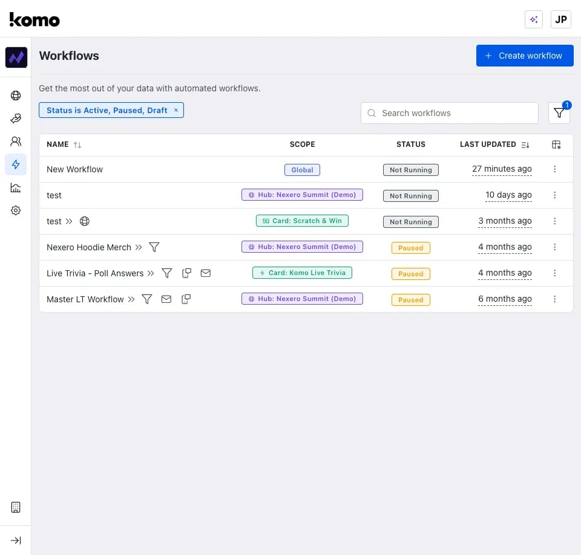
Task: Click the STATUS column header
Action: coord(410,144)
